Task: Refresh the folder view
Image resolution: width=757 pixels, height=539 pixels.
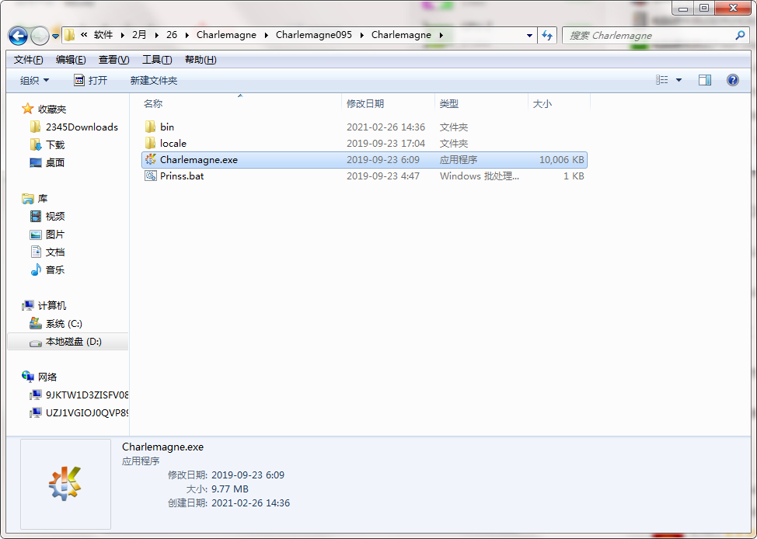Action: 547,35
